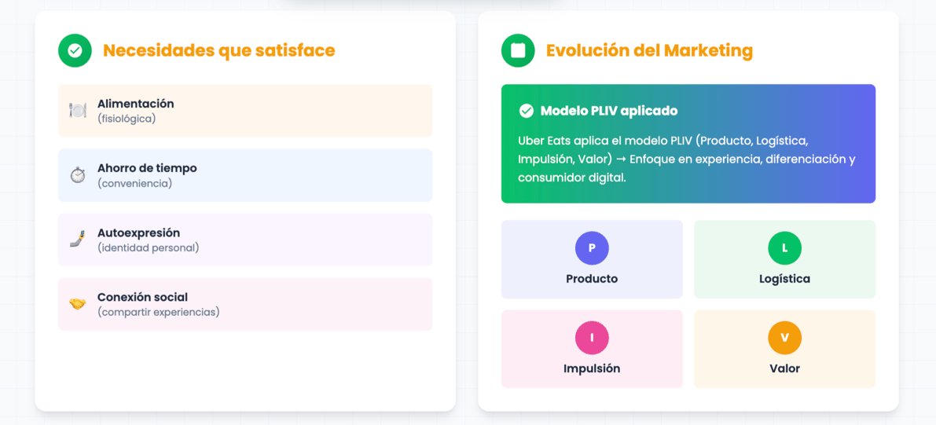Image resolution: width=936 pixels, height=425 pixels.
Task: Click the selfie arm icon for Autoexpresión
Action: coord(78,240)
